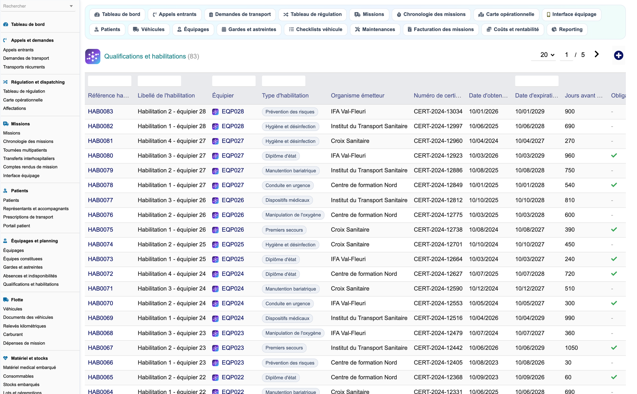
Task: Click the EQP022 icon in row HAB0065
Action: click(x=215, y=378)
